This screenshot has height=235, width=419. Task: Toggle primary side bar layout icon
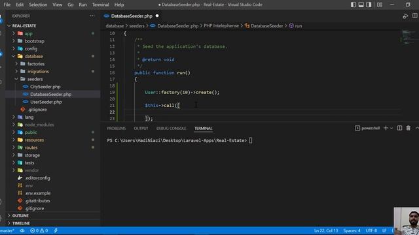[x=354, y=5]
